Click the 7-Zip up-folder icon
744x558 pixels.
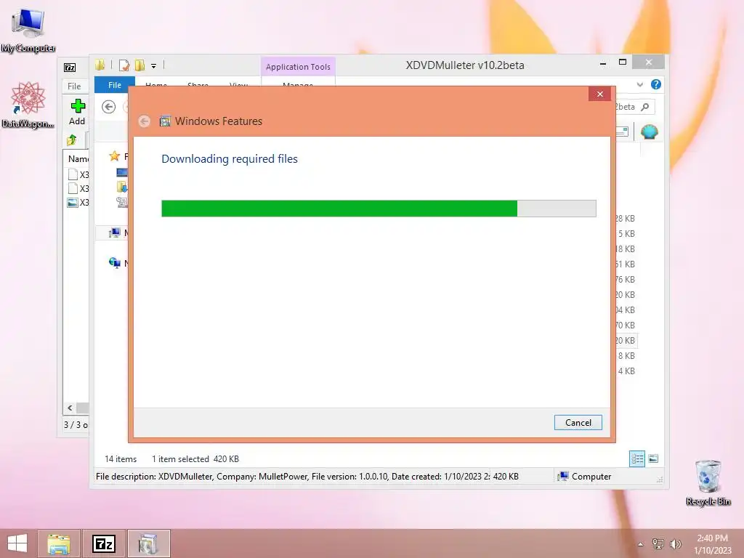click(x=72, y=140)
